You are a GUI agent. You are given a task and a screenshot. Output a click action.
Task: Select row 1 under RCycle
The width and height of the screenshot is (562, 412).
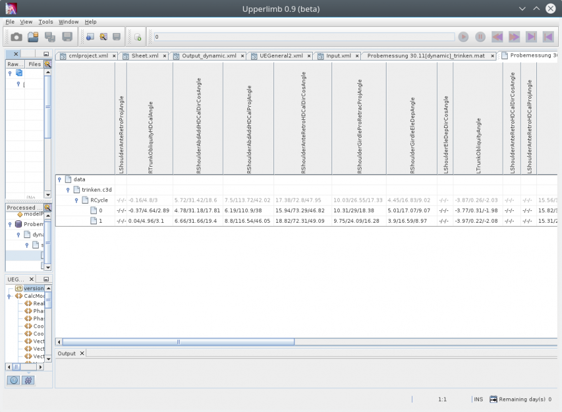(100, 221)
